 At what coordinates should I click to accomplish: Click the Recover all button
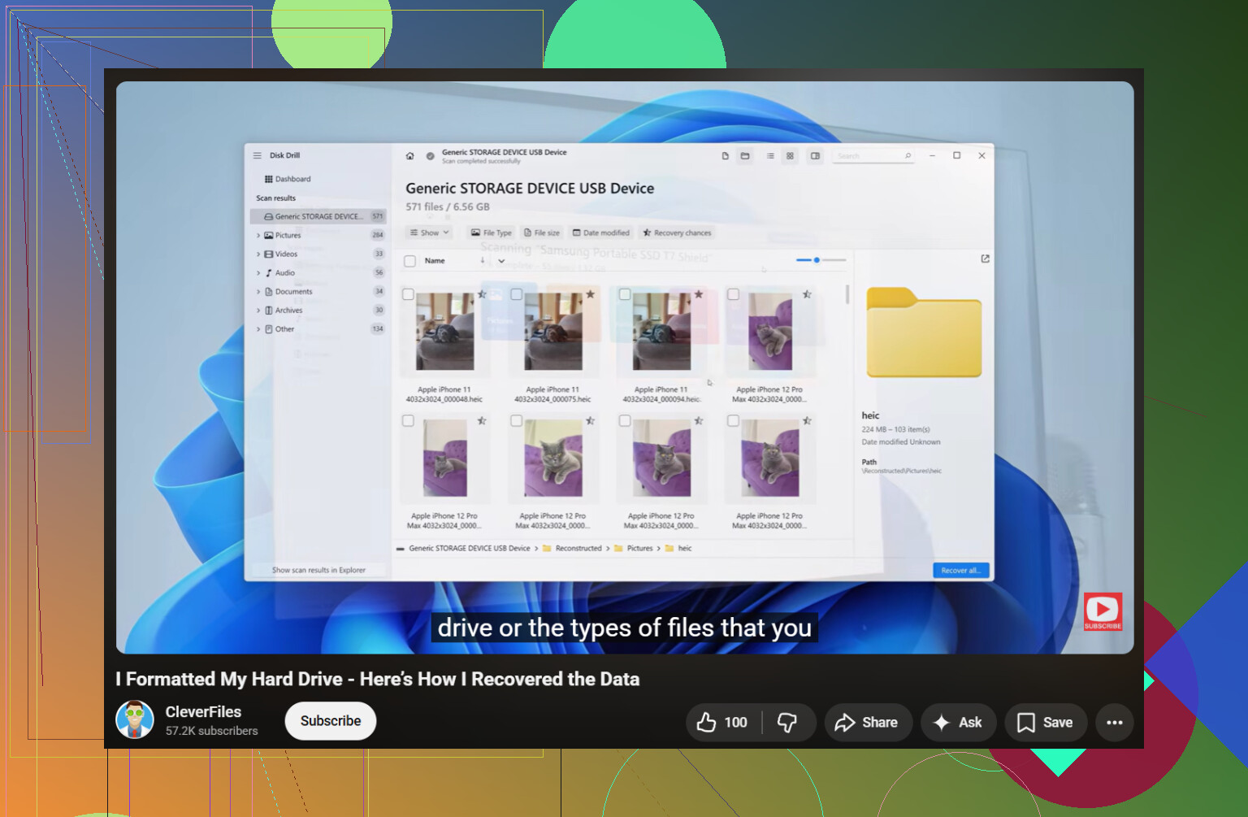[960, 570]
